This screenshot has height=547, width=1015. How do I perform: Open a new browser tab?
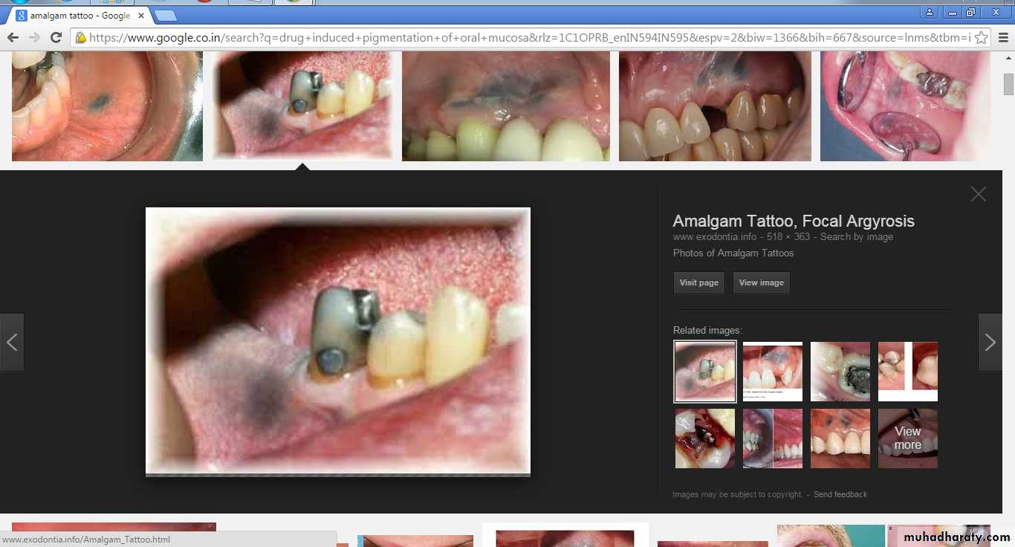click(x=166, y=16)
